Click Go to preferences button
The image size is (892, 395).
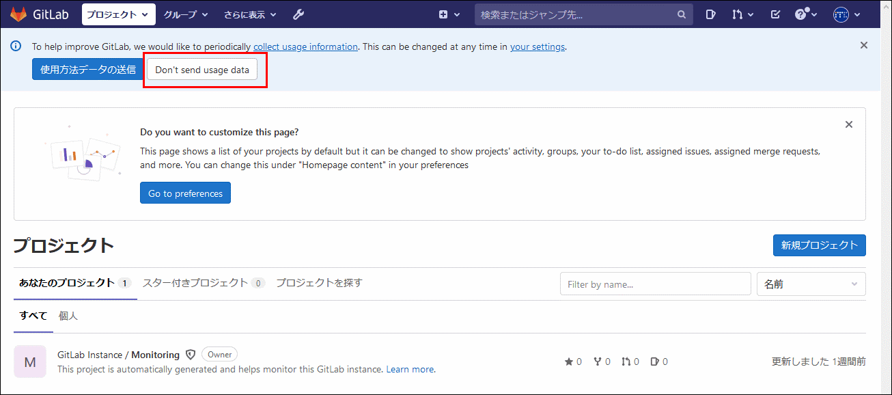(x=186, y=193)
